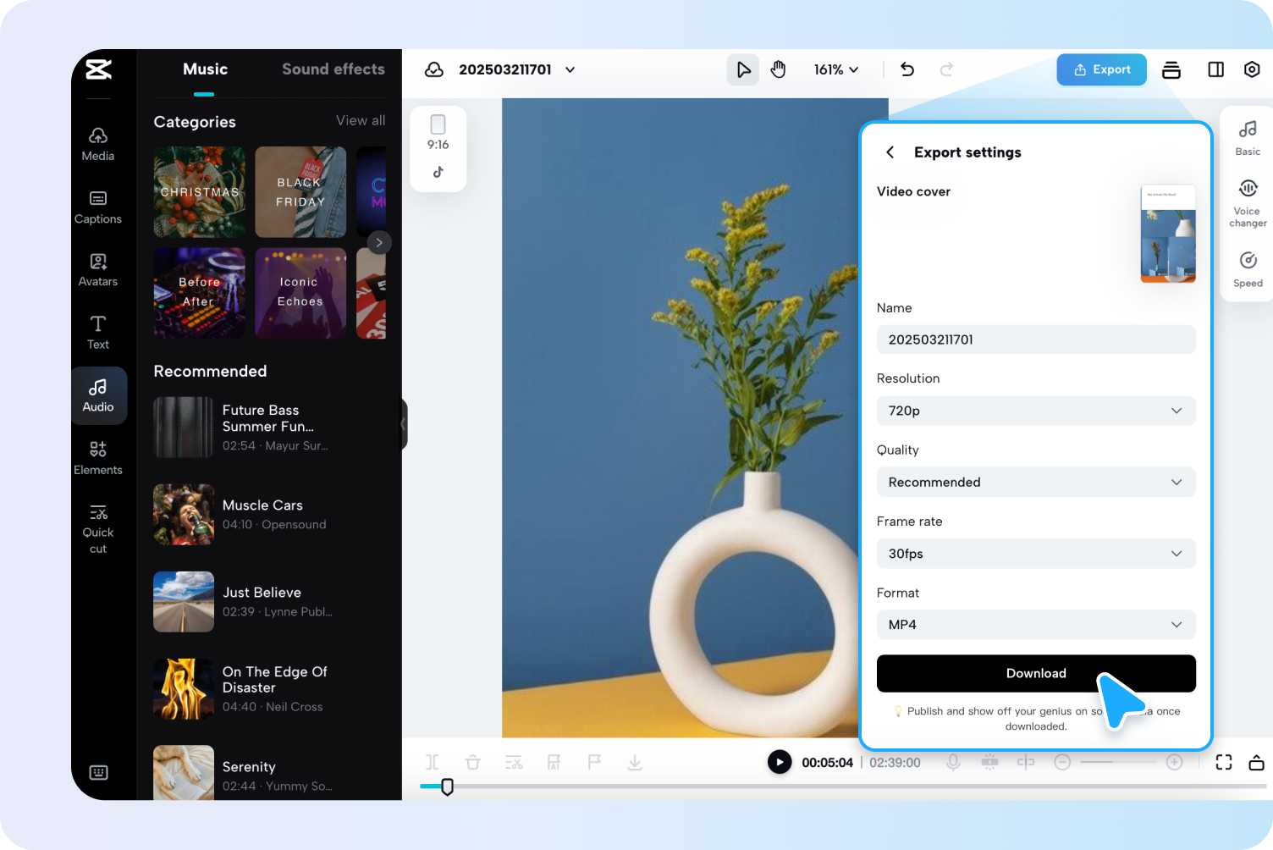This screenshot has height=850, width=1273.
Task: Click the View all categories link
Action: 361,120
